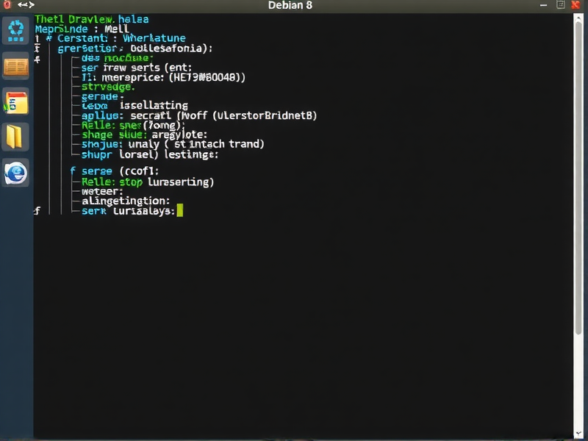The image size is (588, 441).
Task: Open the recycle bin icon in the sidebar
Action: tap(15, 31)
